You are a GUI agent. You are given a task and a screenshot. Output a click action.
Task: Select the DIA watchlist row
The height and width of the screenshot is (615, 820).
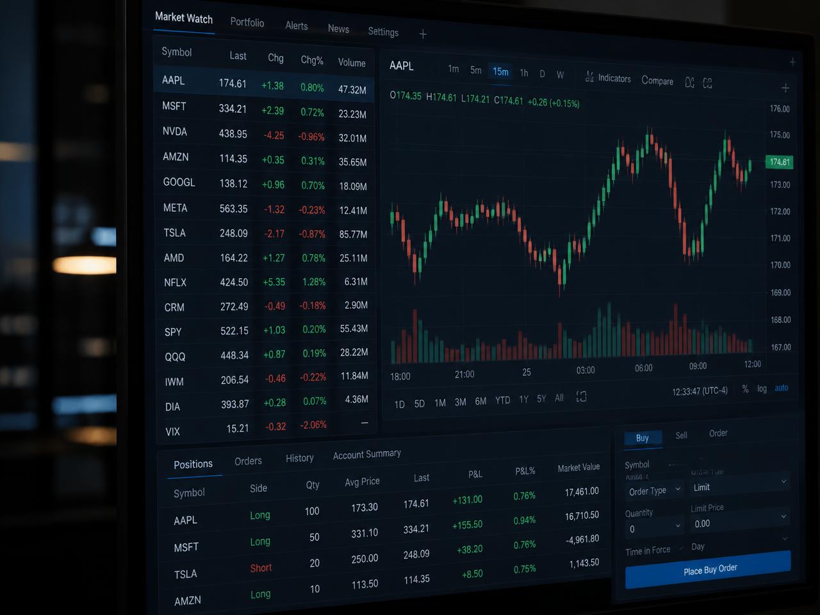pos(265,404)
